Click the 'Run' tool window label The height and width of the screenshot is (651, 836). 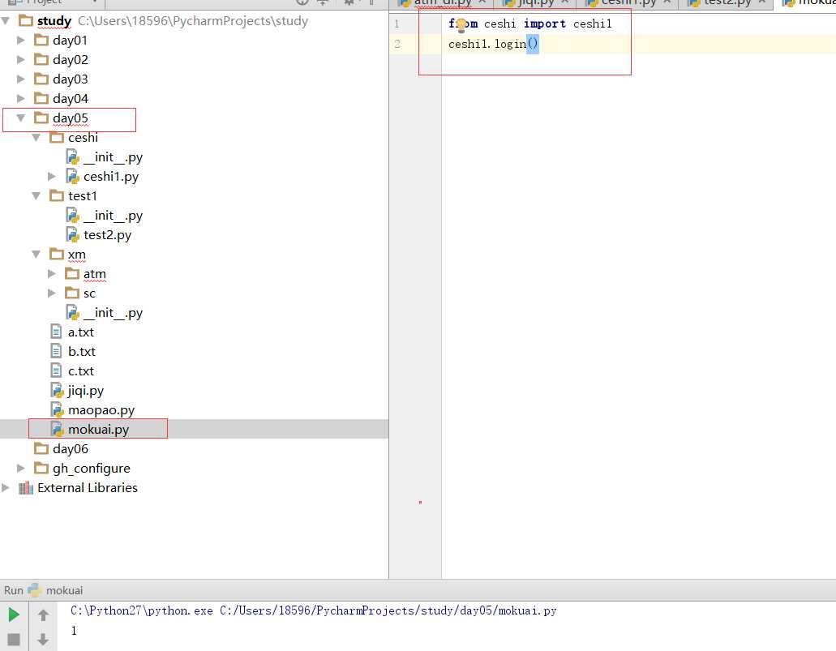tap(13, 590)
